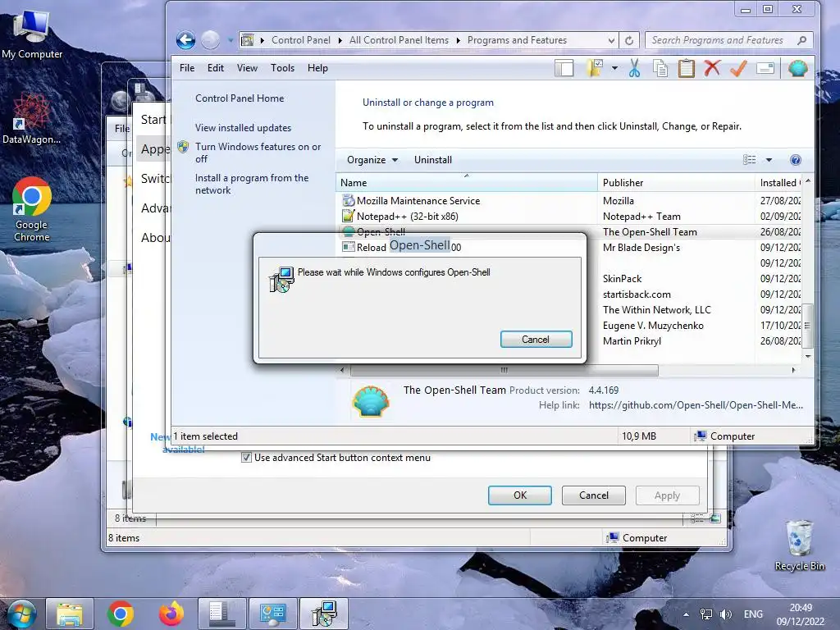Launch Firefox from the taskbar
The height and width of the screenshot is (630, 840).
coord(171,614)
